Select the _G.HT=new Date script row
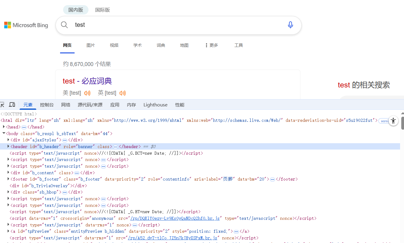The width and height of the screenshot is (404, 243). [x=105, y=212]
